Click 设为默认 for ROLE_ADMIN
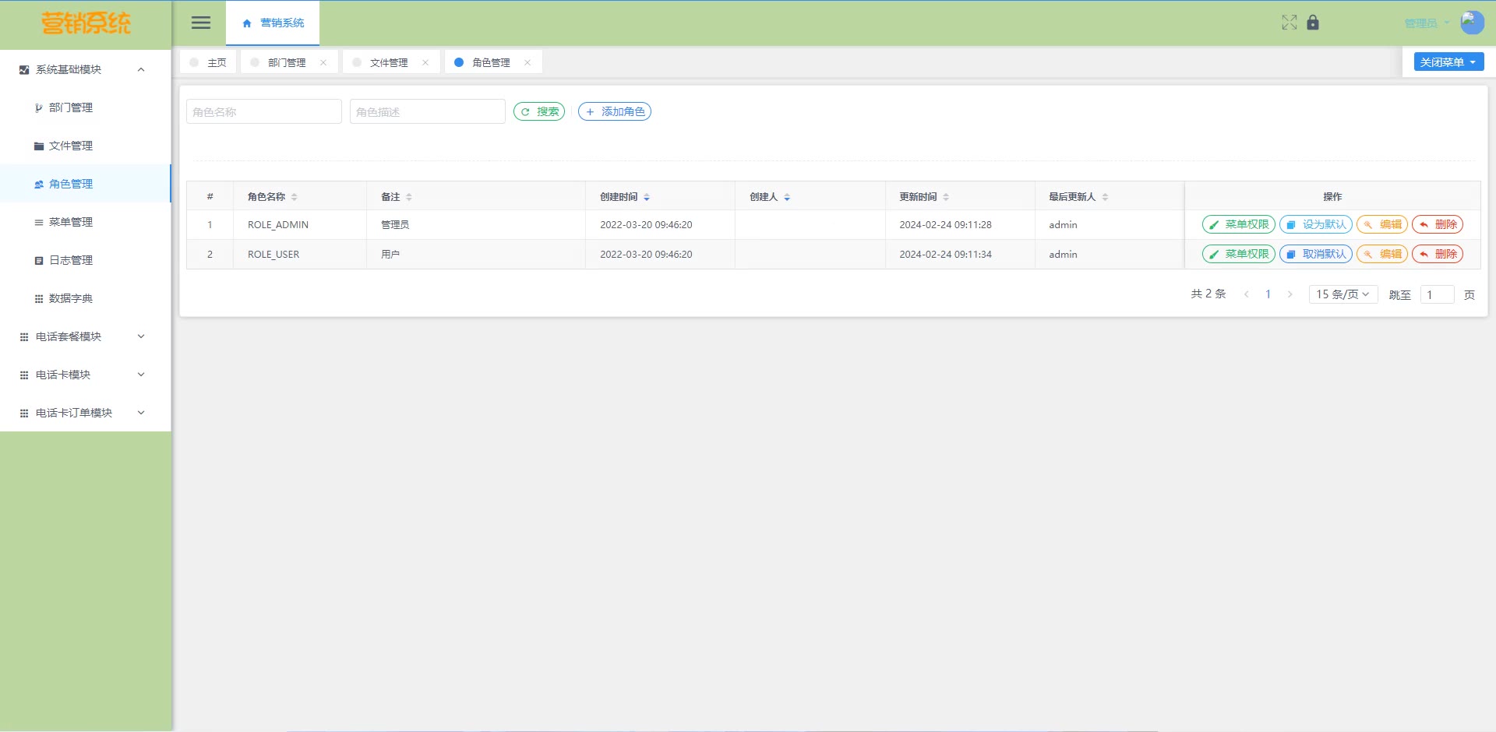The height and width of the screenshot is (732, 1496). click(x=1316, y=224)
